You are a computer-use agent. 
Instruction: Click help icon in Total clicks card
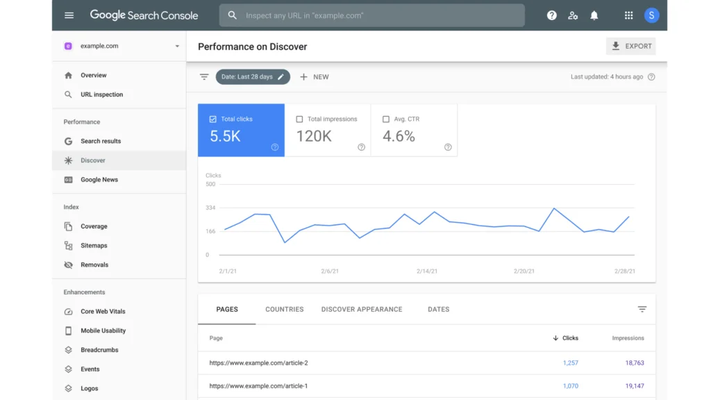pos(275,147)
